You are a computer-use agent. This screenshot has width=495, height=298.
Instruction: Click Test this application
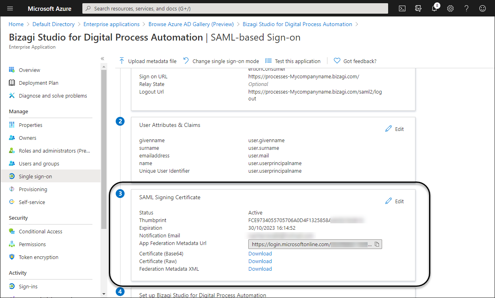293,61
